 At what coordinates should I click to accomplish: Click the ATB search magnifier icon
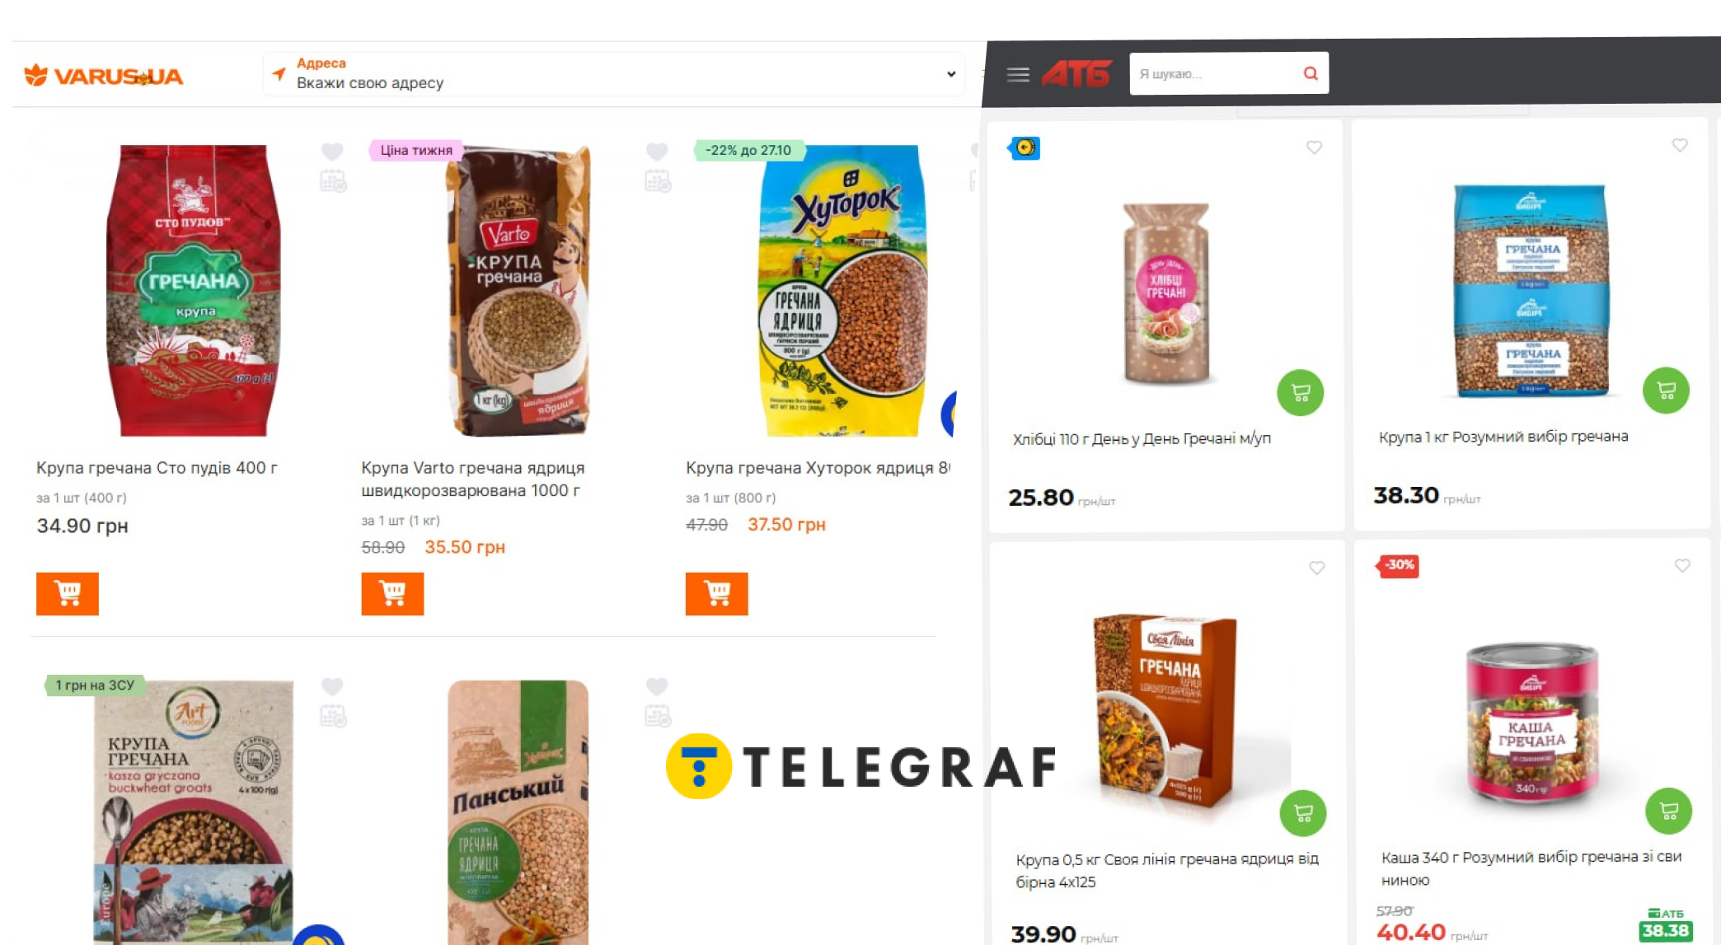pyautogui.click(x=1310, y=73)
